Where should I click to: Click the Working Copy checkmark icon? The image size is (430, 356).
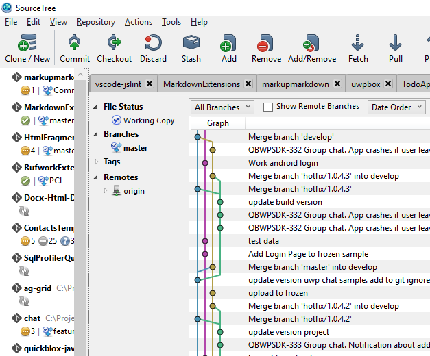[x=117, y=120]
